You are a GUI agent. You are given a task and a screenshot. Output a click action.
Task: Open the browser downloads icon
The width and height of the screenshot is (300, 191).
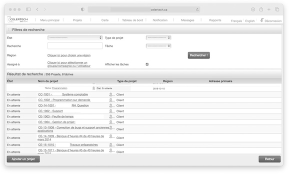click(253, 9)
